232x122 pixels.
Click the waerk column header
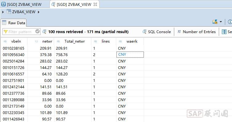130,41
